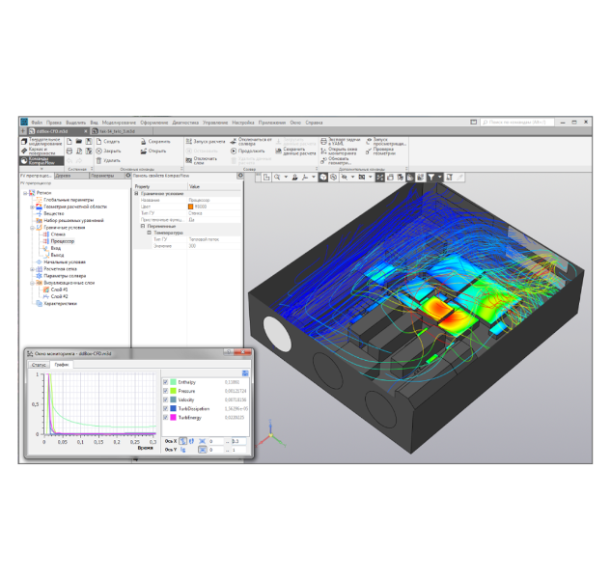
Task: Click the command search input field
Action: (521, 123)
